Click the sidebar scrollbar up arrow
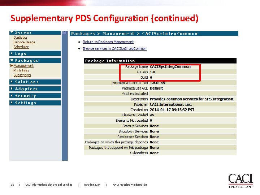Viewport: 260px width, 195px height. pos(65,32)
